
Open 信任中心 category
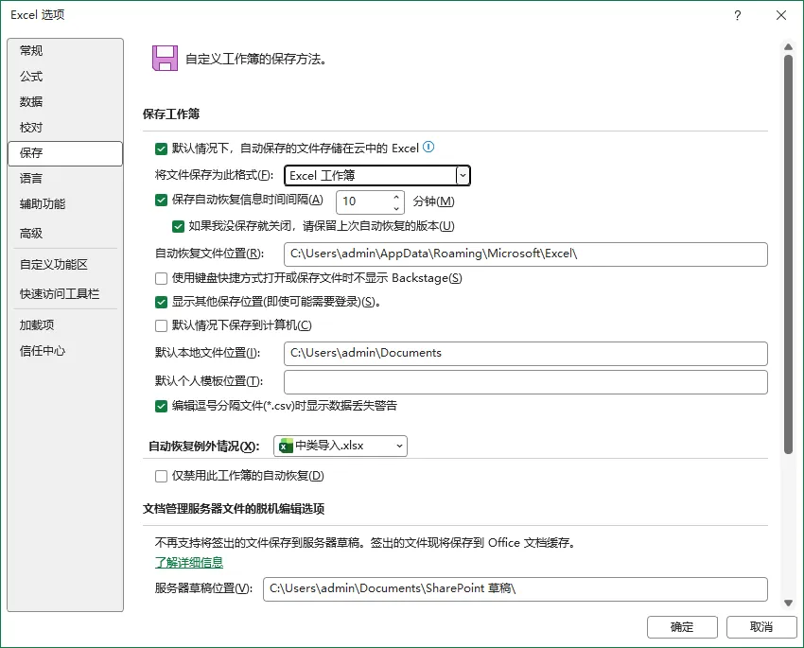[65, 351]
